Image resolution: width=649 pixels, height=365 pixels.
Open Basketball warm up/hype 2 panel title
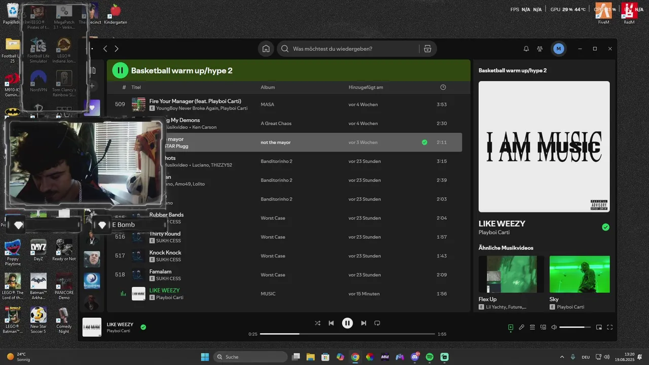513,70
